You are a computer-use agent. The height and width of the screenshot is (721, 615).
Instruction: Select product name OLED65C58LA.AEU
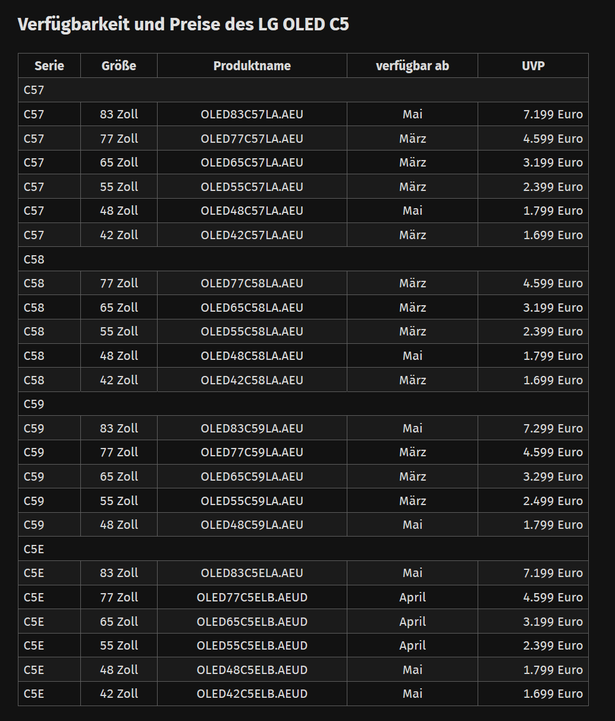252,308
